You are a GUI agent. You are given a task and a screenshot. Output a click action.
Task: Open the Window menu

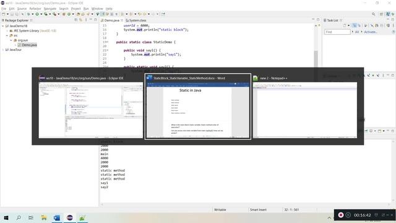pyautogui.click(x=97, y=9)
